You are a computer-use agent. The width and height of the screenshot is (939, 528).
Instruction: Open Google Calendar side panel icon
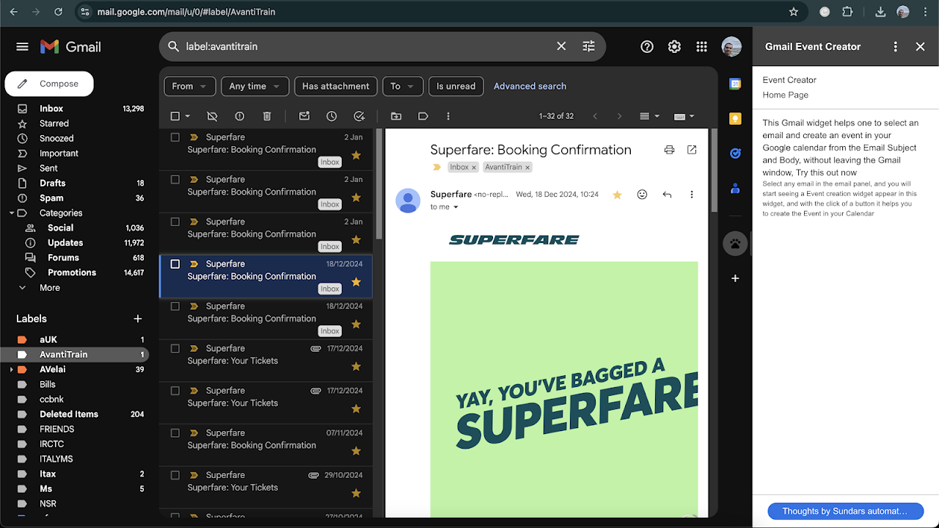coord(735,84)
